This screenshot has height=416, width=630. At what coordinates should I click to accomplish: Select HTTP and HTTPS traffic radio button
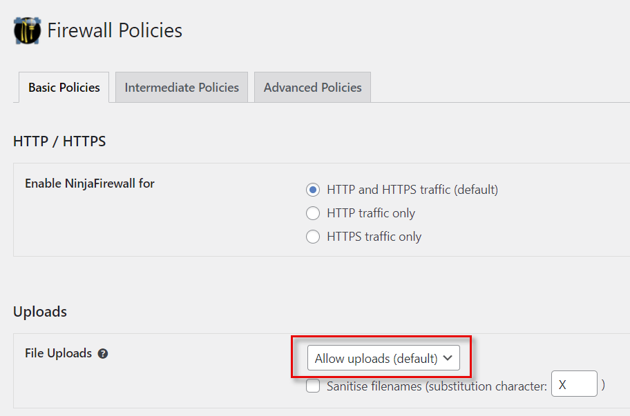pyautogui.click(x=313, y=189)
